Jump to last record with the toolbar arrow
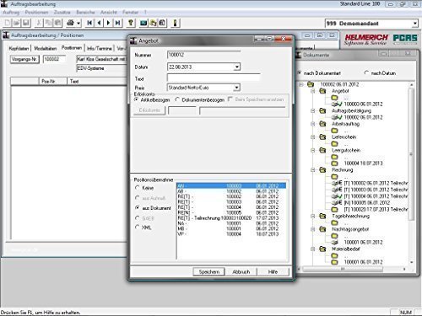 pos(118,23)
